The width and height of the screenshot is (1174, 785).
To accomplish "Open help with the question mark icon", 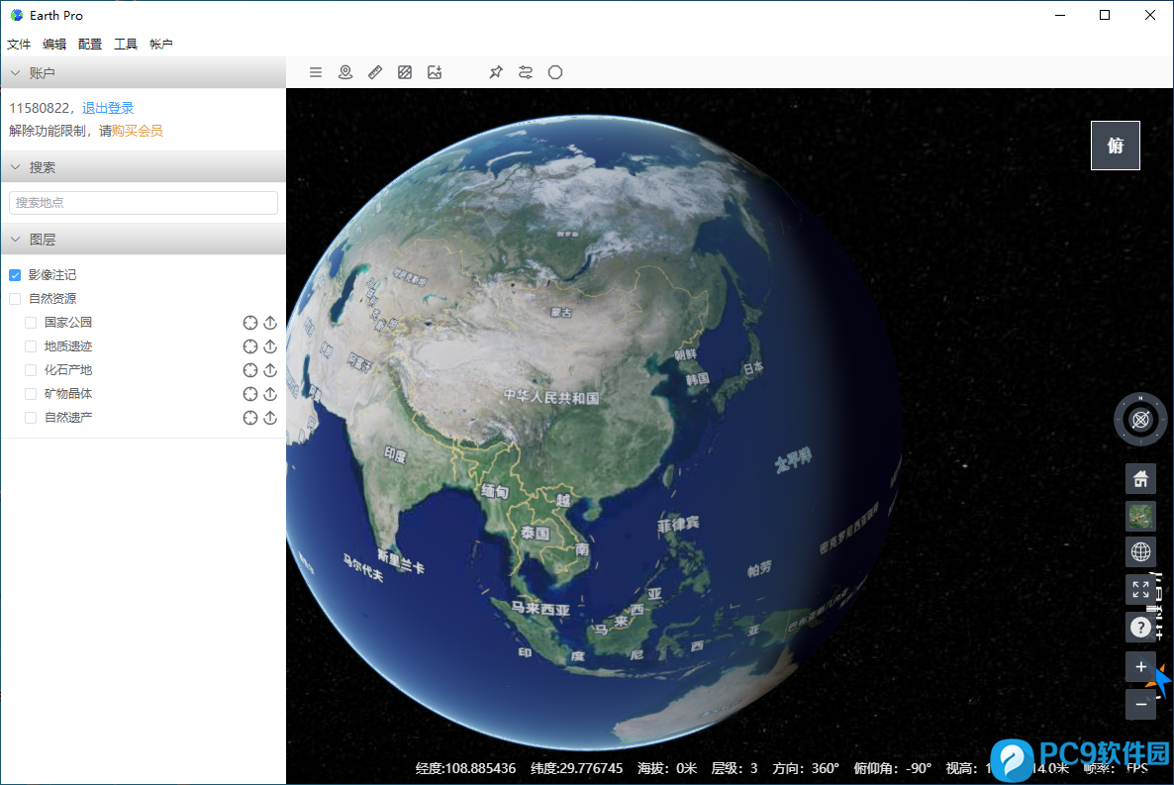I will (1140, 627).
